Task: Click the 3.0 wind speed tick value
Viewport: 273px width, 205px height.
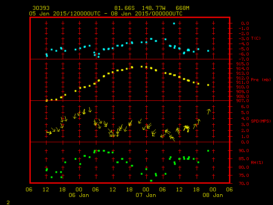Action: tap(245, 125)
